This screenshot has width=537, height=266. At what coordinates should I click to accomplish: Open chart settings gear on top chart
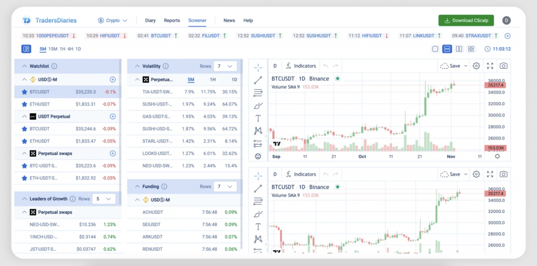pos(476,66)
